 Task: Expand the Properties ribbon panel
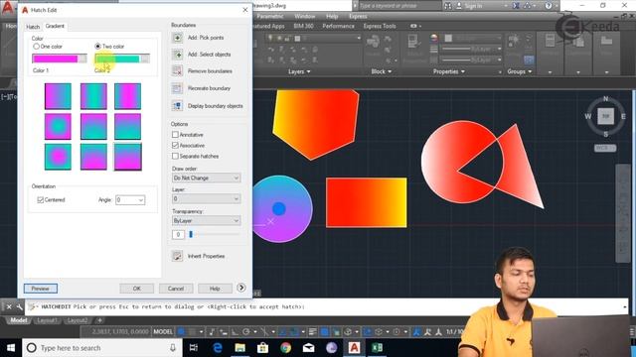(448, 71)
